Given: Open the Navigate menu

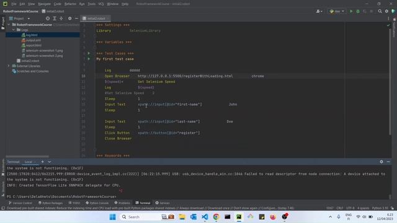Looking at the screenshot, I should [44, 4].
